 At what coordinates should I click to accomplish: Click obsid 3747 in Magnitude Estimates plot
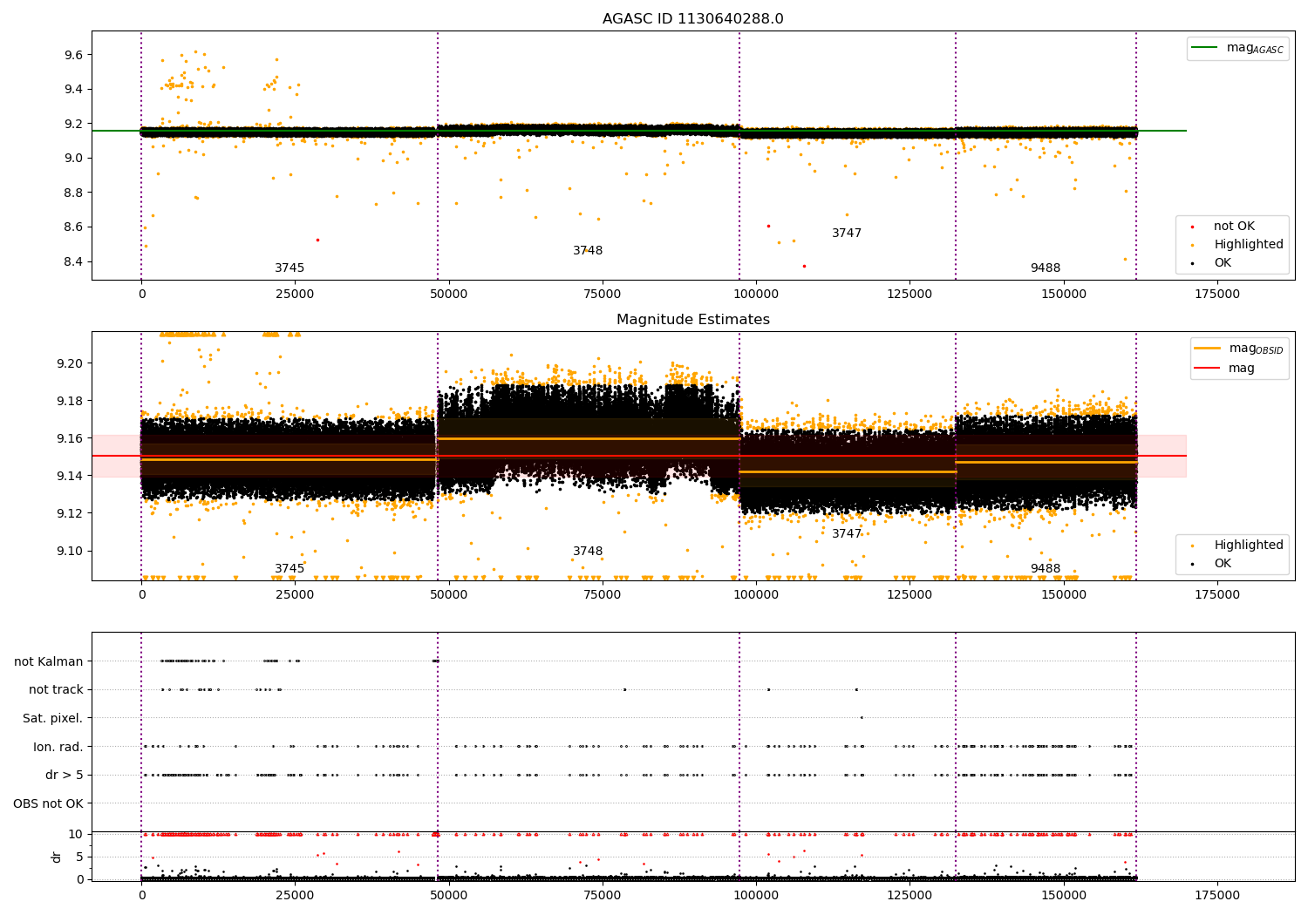tap(847, 534)
